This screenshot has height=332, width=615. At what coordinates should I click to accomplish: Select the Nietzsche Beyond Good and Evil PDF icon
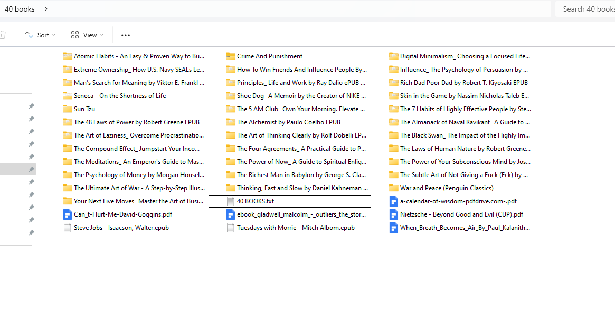point(394,214)
